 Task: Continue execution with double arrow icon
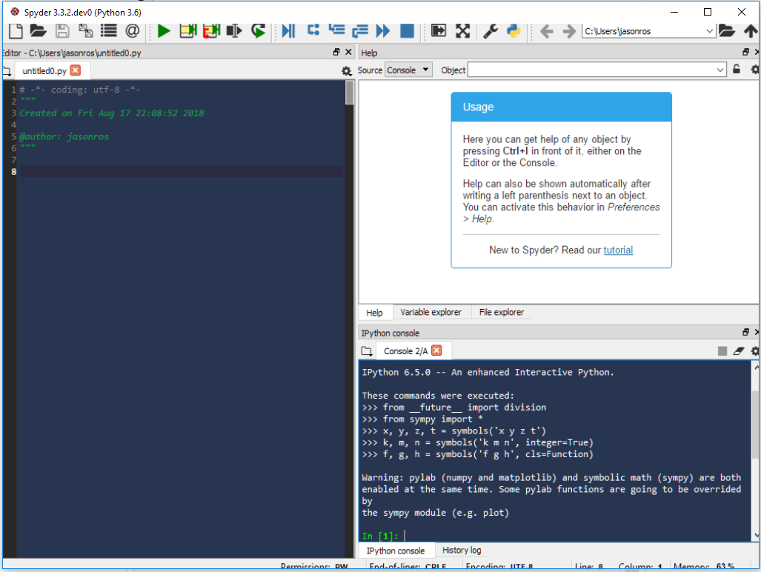tap(383, 31)
